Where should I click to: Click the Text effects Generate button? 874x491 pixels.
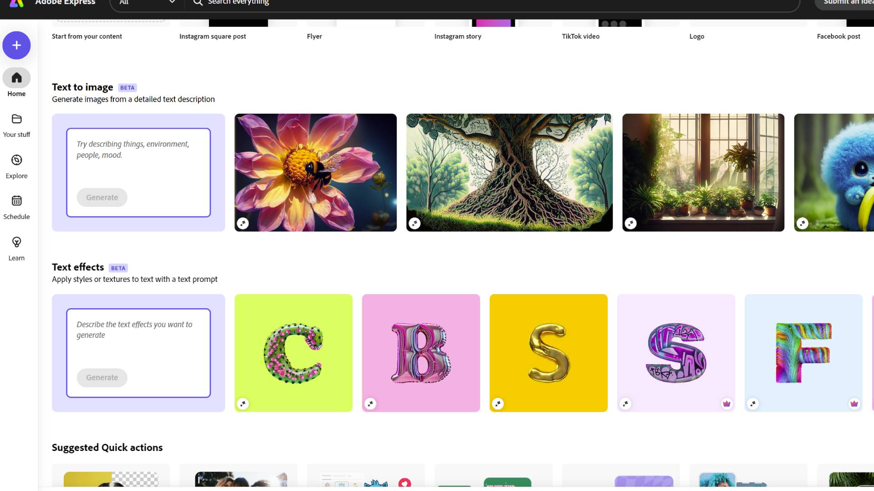102,377
